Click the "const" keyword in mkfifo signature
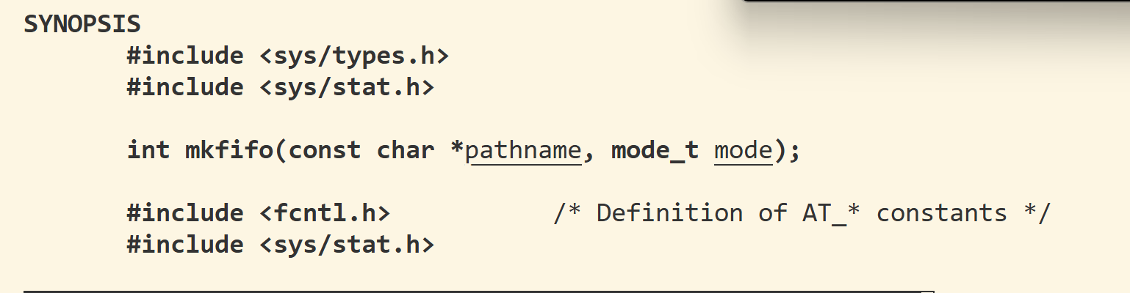 [324, 150]
